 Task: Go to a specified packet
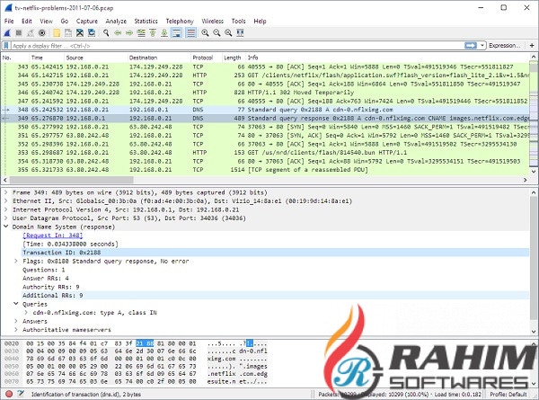(141, 33)
